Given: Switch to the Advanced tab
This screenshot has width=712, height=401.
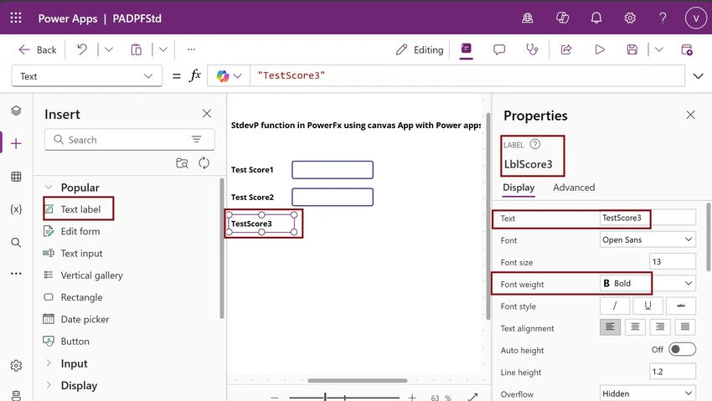Looking at the screenshot, I should pos(574,188).
